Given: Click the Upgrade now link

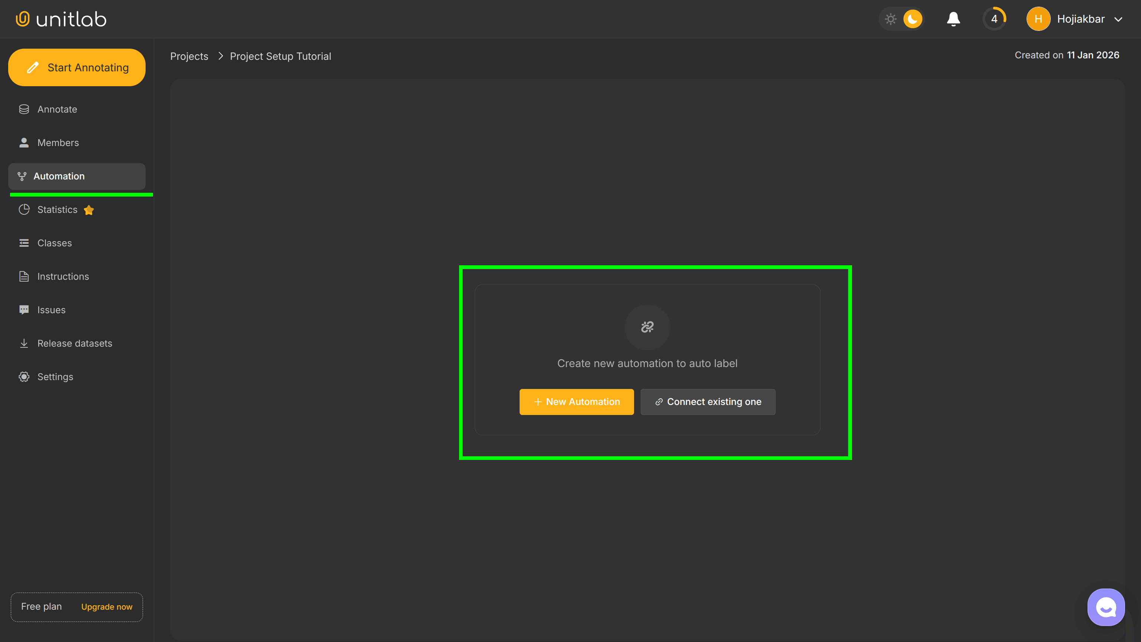Looking at the screenshot, I should pyautogui.click(x=106, y=607).
